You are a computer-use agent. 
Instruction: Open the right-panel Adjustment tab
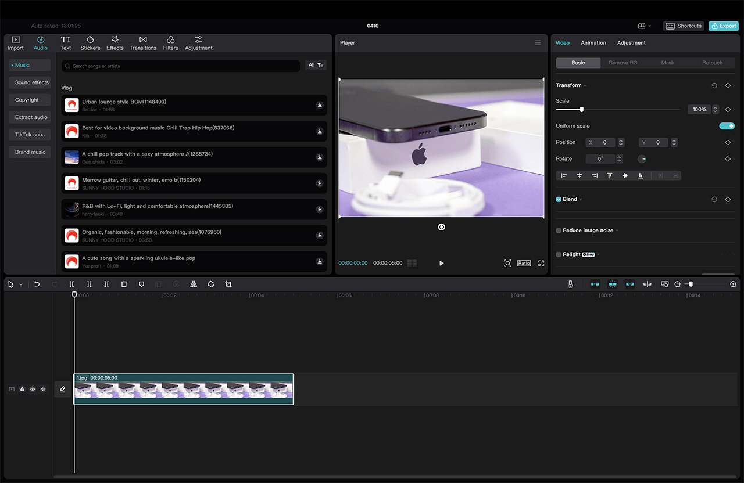[631, 43]
